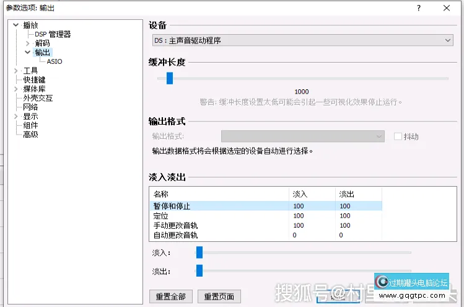The image size is (464, 307).
Task: Open the ASIO settings page
Action: 55,61
